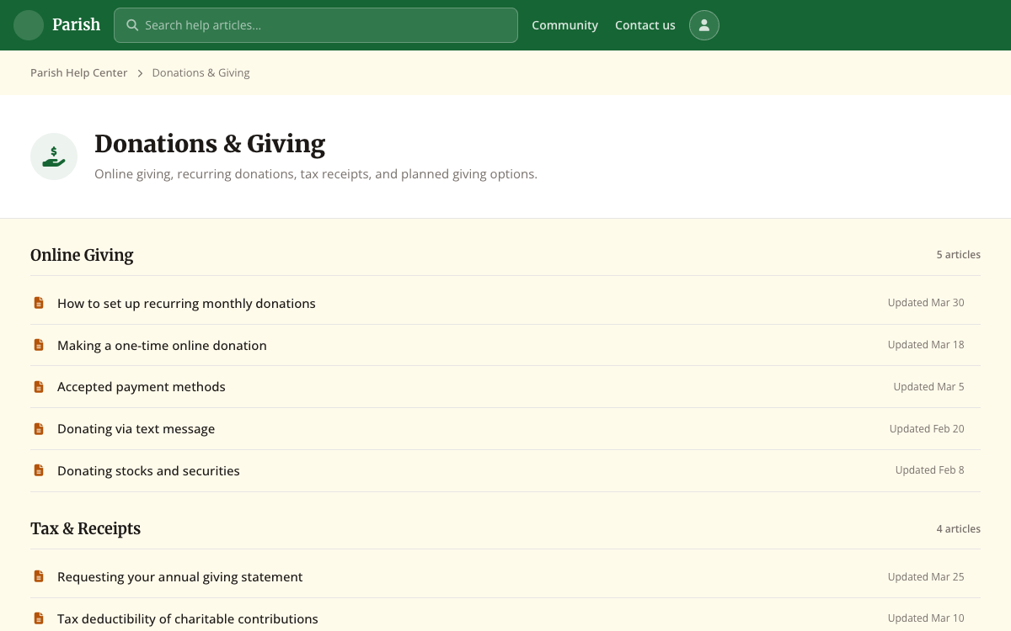Click the Donations & Giving breadcrumb
Image resolution: width=1011 pixels, height=631 pixels.
click(x=201, y=73)
